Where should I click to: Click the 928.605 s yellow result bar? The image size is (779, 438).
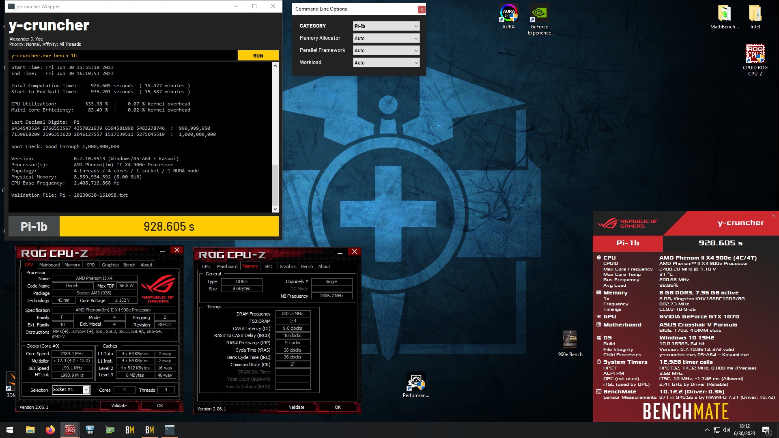(169, 226)
